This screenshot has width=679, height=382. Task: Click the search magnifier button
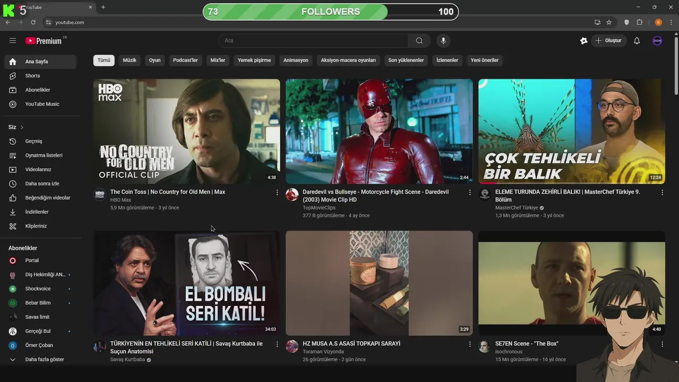coord(419,41)
